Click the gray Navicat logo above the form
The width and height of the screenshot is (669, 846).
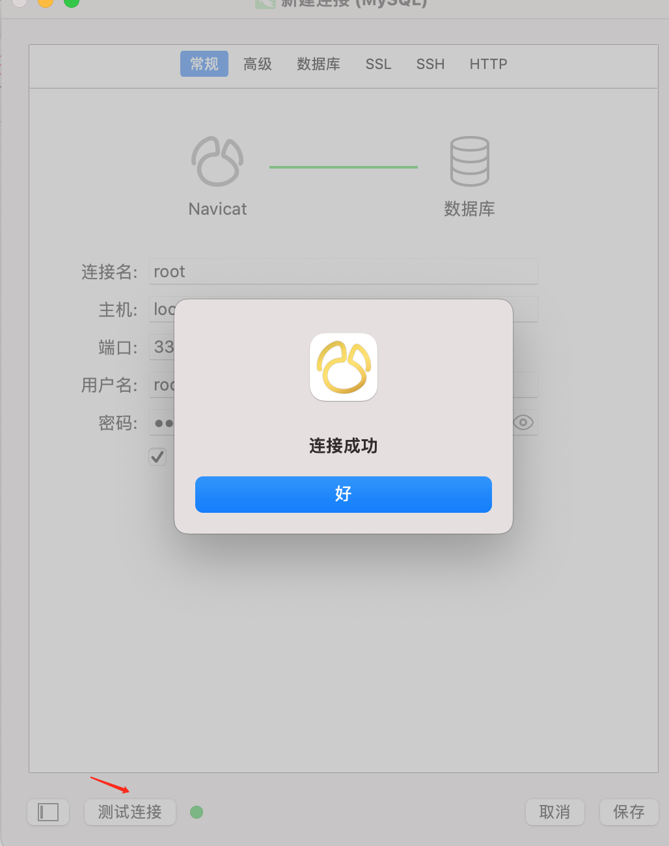click(x=217, y=161)
